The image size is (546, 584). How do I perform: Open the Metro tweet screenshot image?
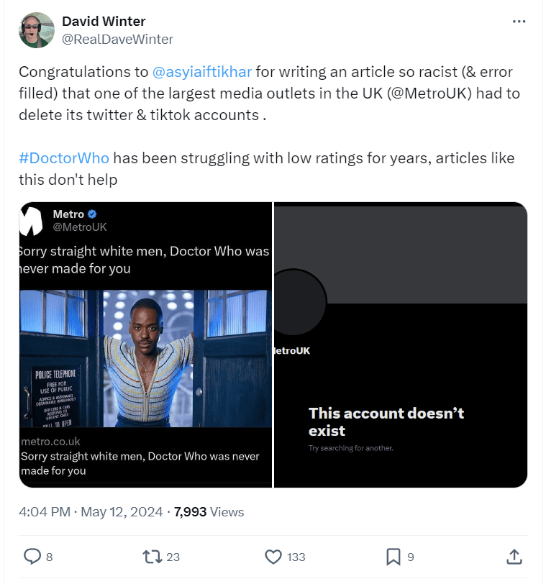tap(145, 345)
